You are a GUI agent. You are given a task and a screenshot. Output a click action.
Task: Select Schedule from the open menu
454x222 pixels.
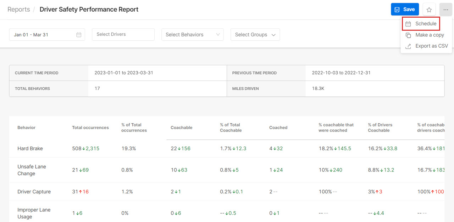[x=426, y=23]
